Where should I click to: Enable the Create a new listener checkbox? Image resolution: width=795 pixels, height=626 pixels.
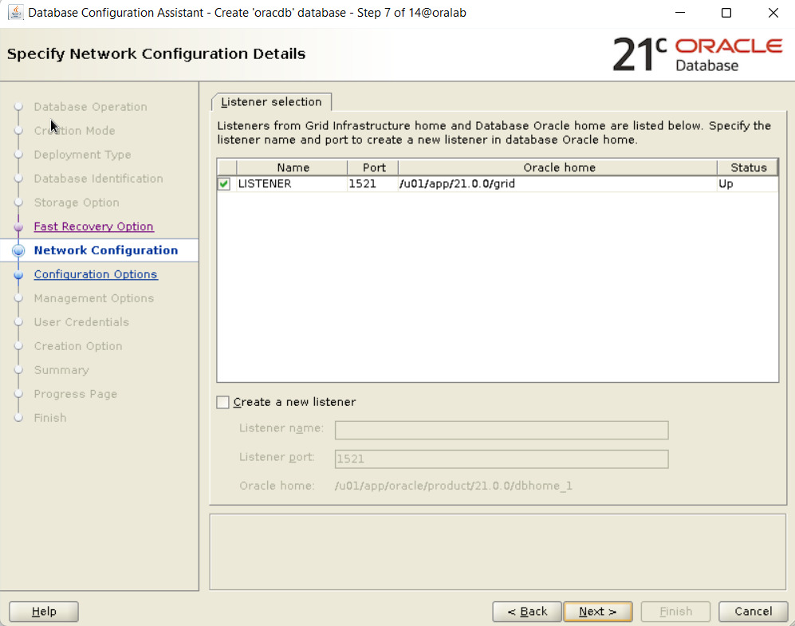pos(223,403)
